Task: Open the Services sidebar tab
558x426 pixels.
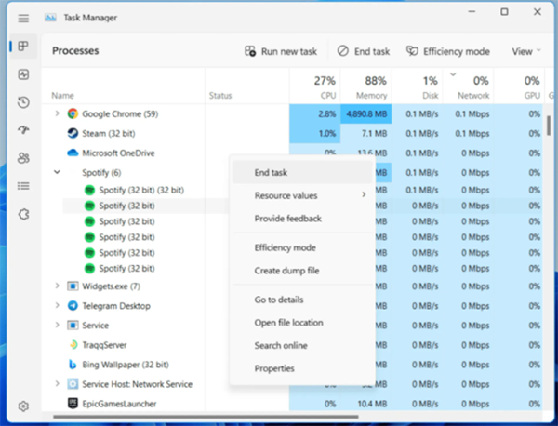Action: (x=23, y=214)
